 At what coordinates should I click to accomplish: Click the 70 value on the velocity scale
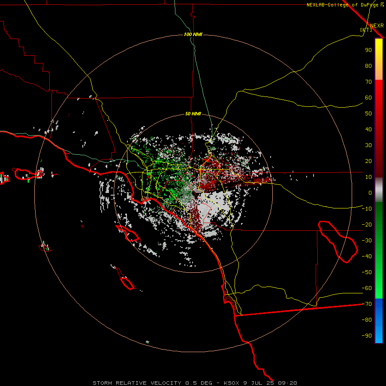click(368, 82)
